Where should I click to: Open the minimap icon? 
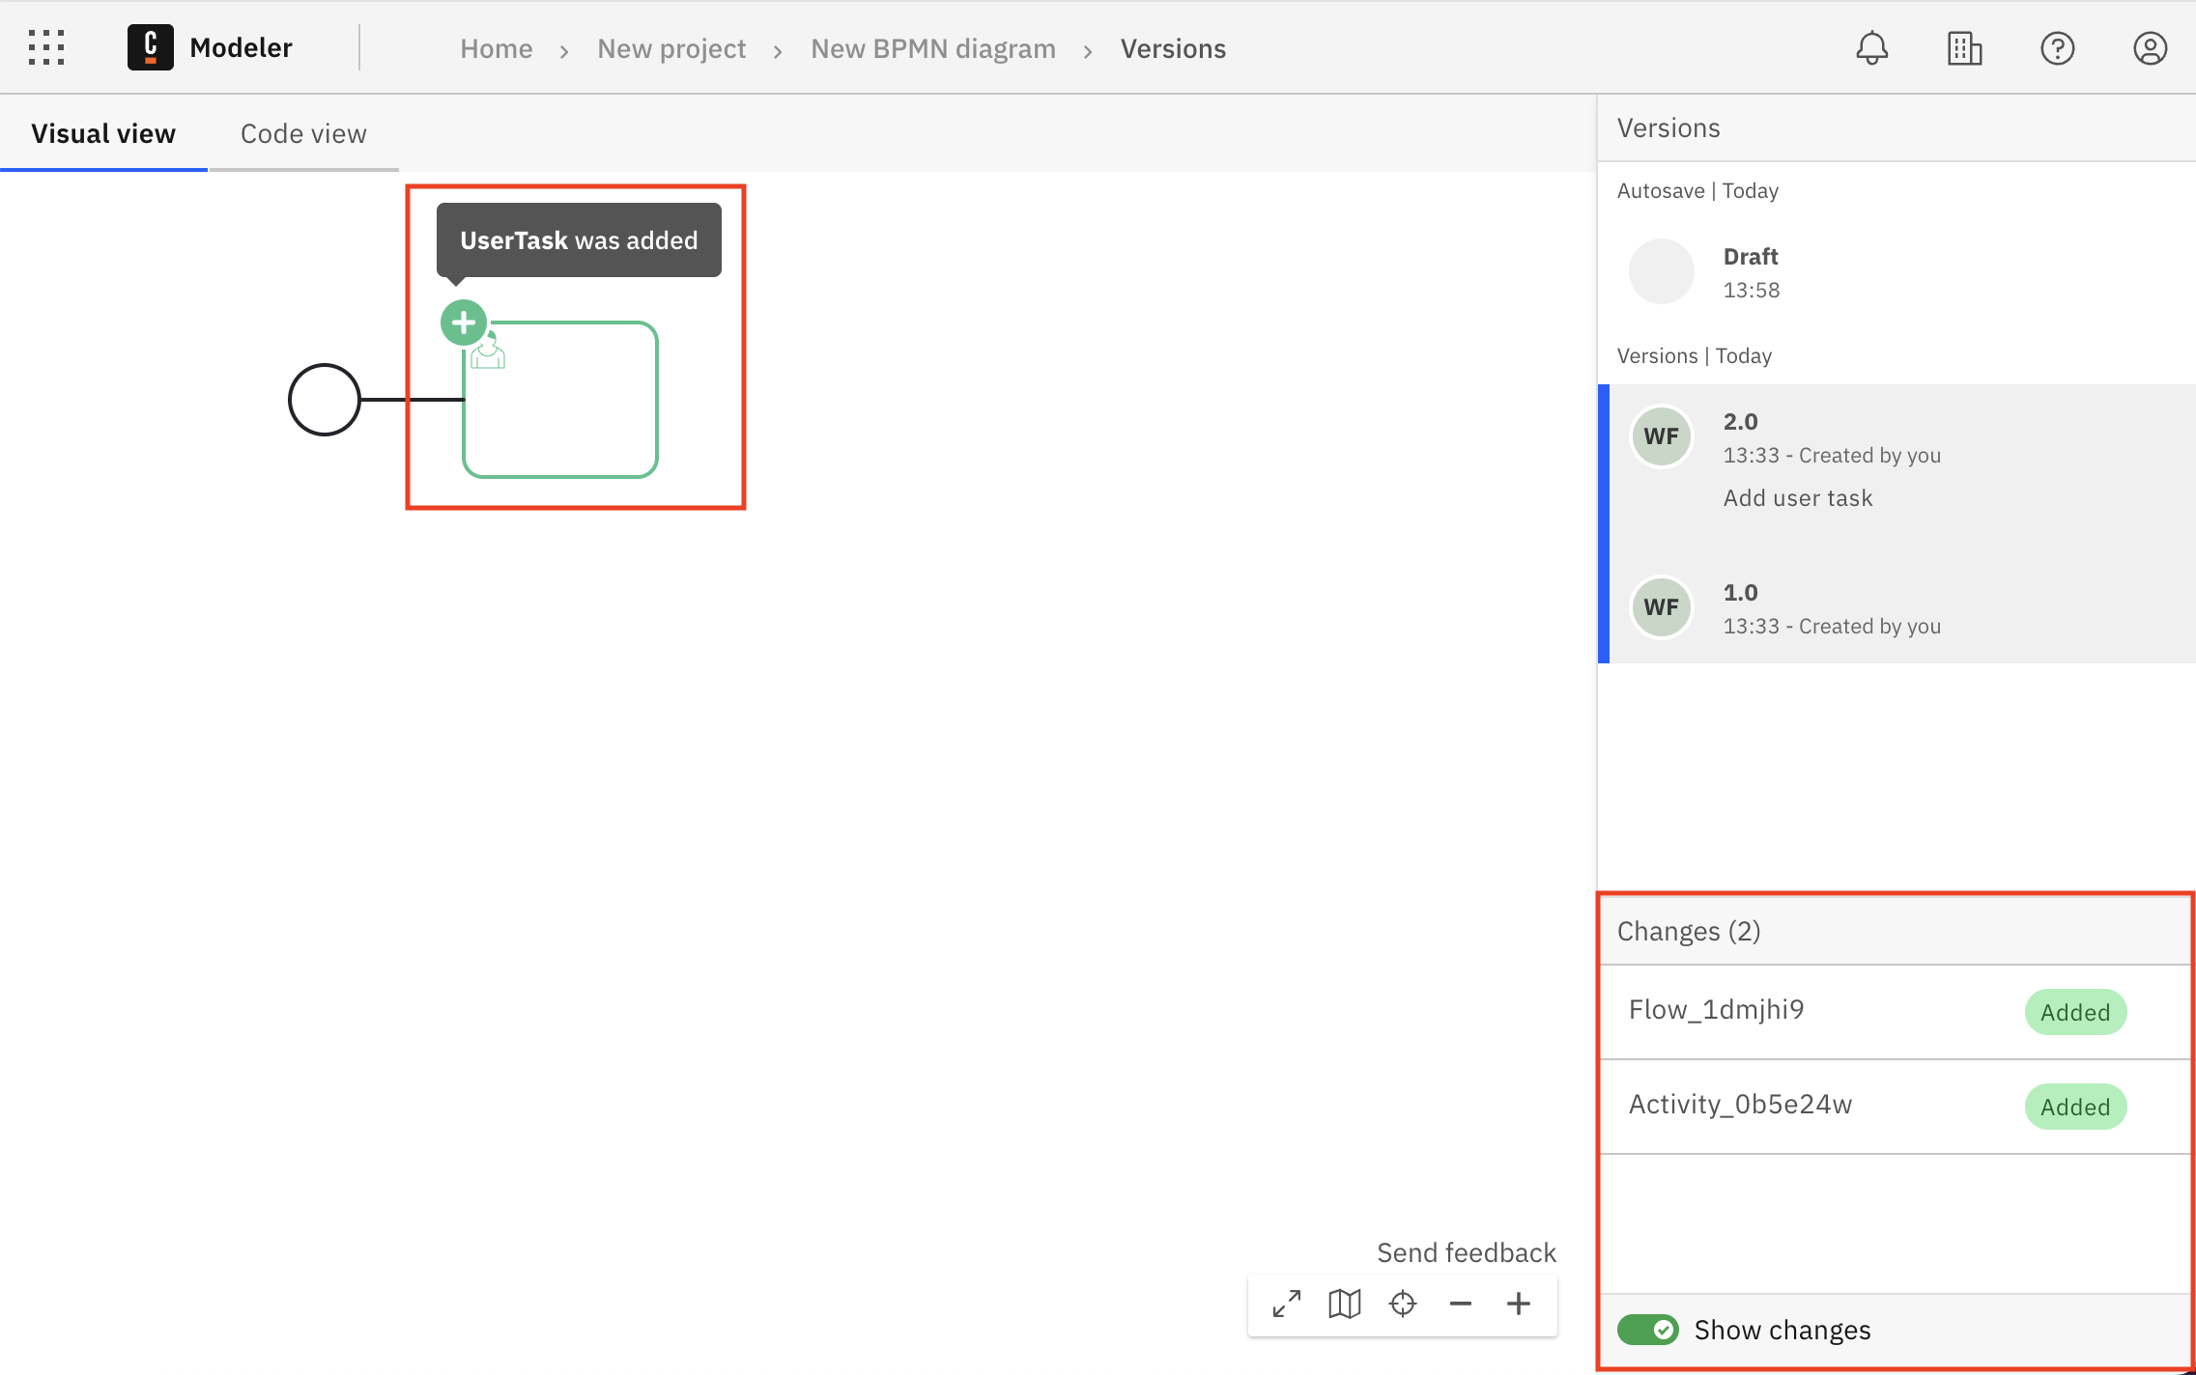point(1343,1304)
